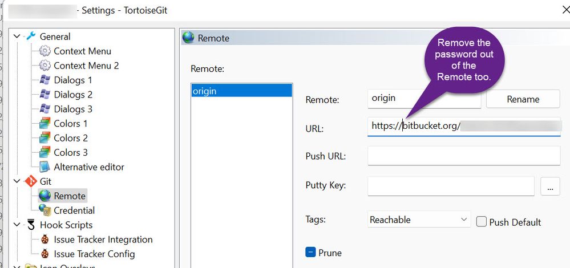Open the Tags dropdown showing Reachable
The image size is (570, 268).
[419, 220]
